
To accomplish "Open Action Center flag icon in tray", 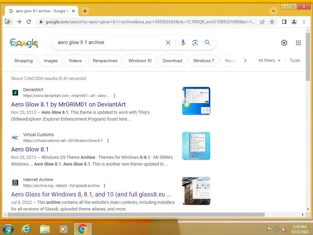I will coord(269,229).
